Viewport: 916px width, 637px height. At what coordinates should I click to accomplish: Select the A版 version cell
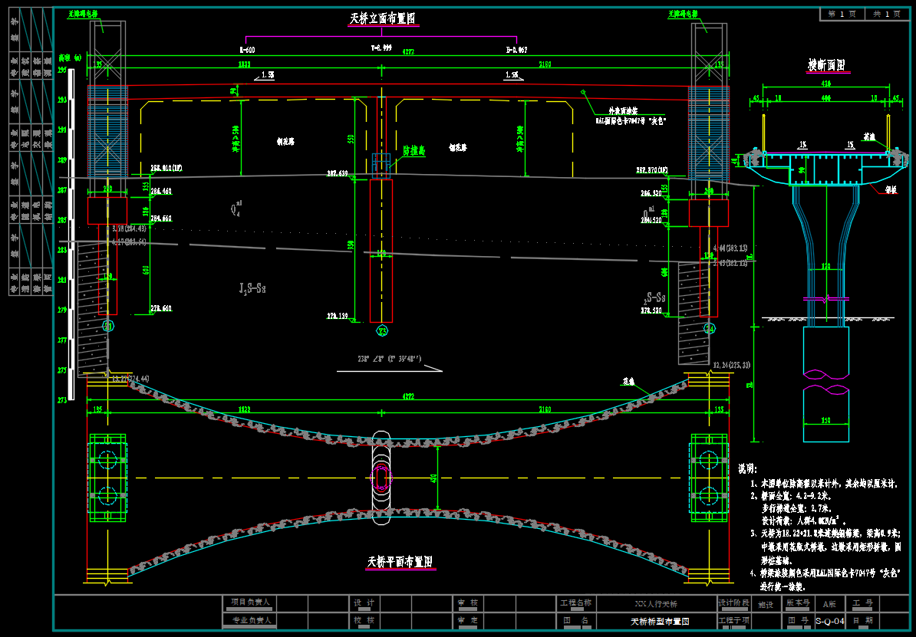[x=829, y=604]
